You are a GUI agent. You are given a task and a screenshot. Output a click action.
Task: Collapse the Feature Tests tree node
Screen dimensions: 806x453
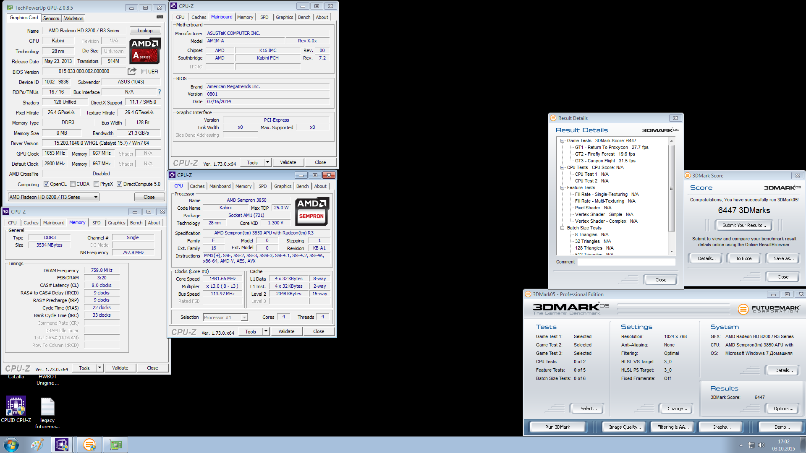click(x=563, y=188)
